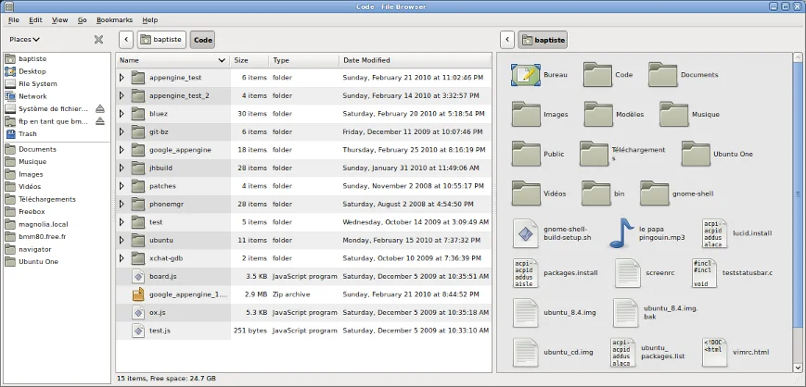
Task: Expand the jhbuild folder row
Action: click(x=122, y=168)
